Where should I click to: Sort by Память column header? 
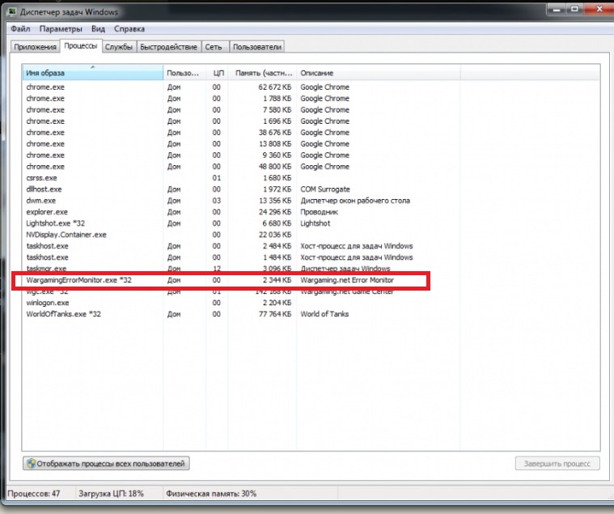pos(262,73)
